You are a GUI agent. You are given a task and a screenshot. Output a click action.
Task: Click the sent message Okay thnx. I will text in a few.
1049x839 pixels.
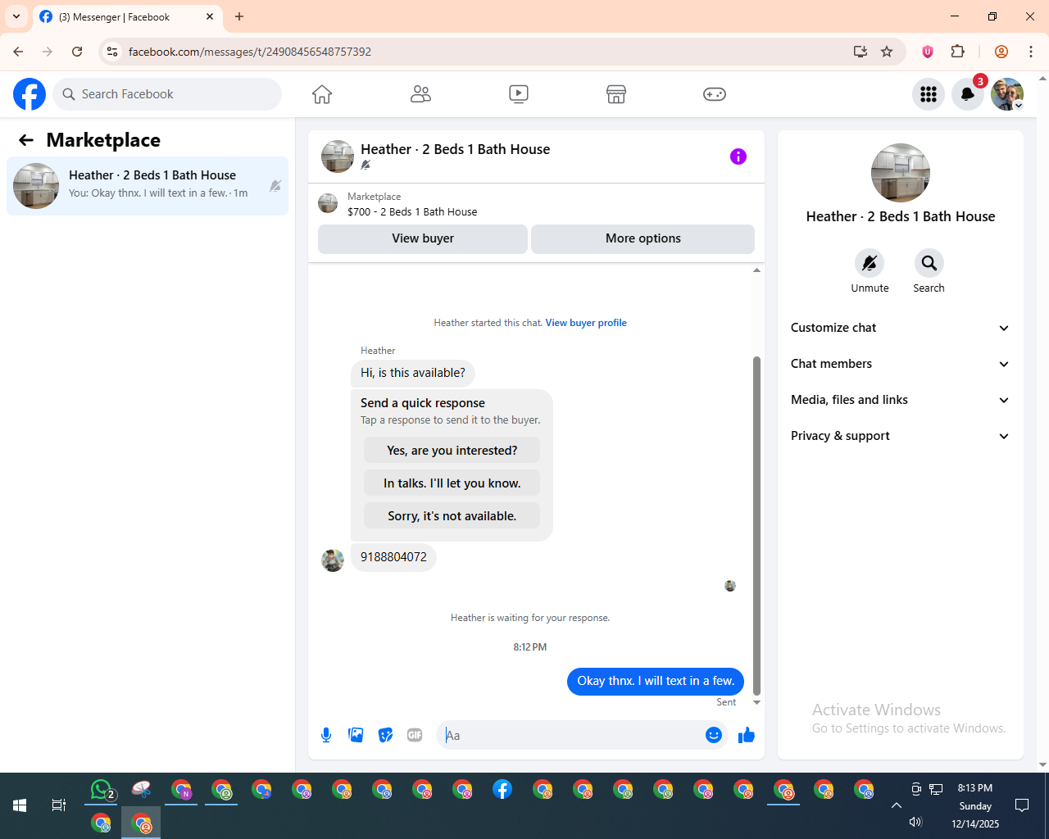coord(656,681)
